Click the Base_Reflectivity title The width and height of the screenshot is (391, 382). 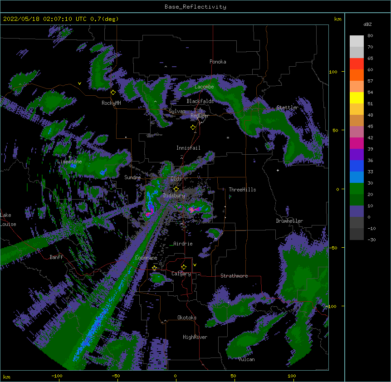(195, 7)
